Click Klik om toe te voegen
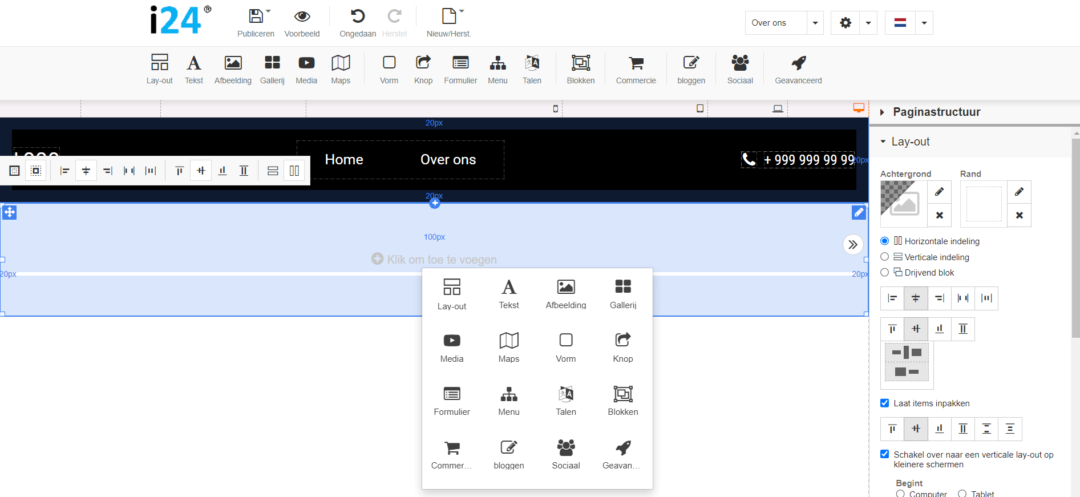Image resolution: width=1080 pixels, height=497 pixels. 434,260
